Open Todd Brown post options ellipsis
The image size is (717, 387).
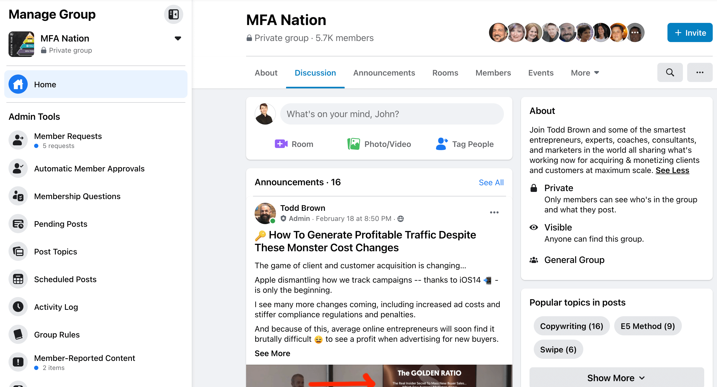click(494, 213)
